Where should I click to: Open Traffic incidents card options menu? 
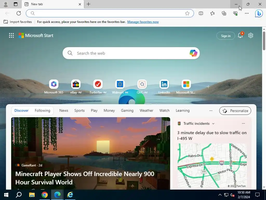click(243, 123)
